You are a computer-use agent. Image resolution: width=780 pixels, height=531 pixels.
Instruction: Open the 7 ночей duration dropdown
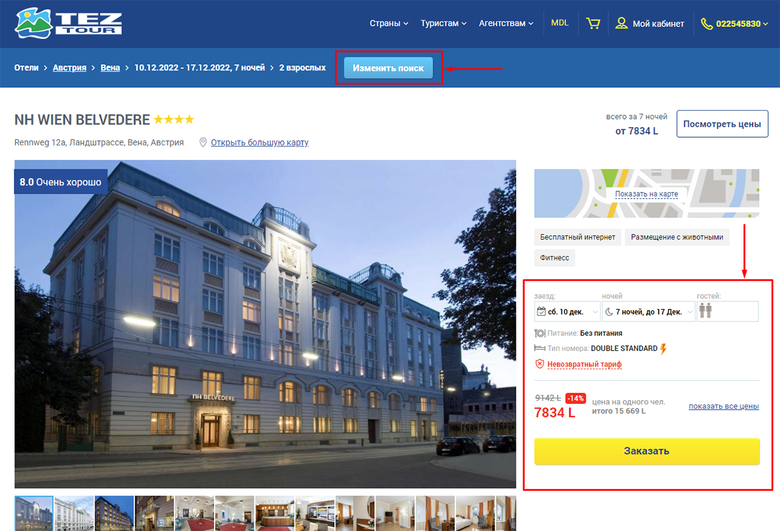(x=649, y=311)
